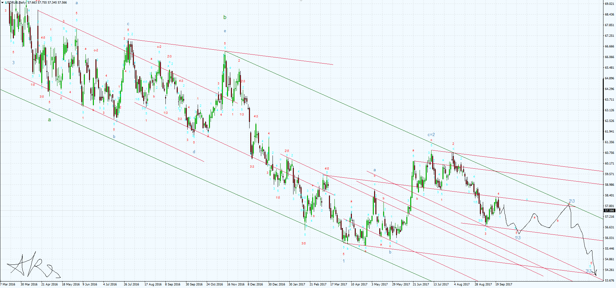This screenshot has height=288, width=616.
Task: Click price level 62.526 on the axis
Action: pyautogui.click(x=609, y=121)
